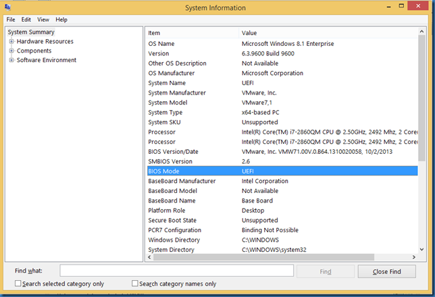Click the vertical scrollbar down arrow
This screenshot has width=435, height=297.
(x=421, y=249)
